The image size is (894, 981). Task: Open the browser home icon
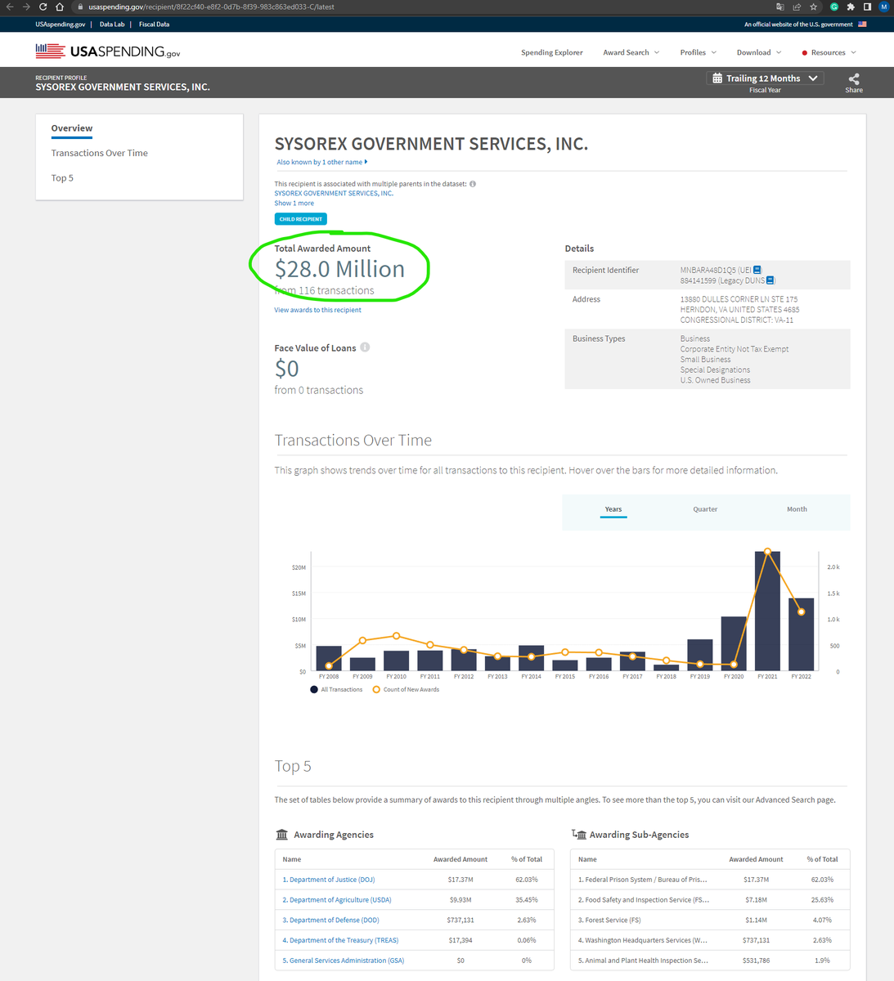(x=59, y=7)
